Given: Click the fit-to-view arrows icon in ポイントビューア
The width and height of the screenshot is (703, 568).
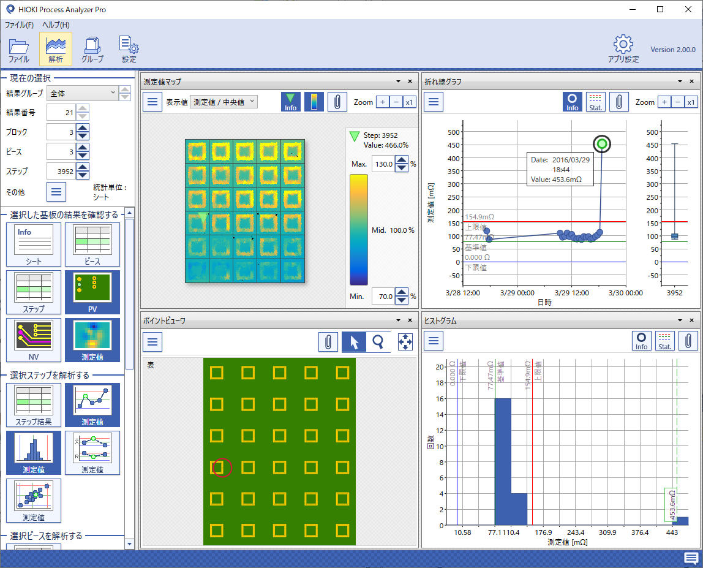Looking at the screenshot, I should point(405,342).
